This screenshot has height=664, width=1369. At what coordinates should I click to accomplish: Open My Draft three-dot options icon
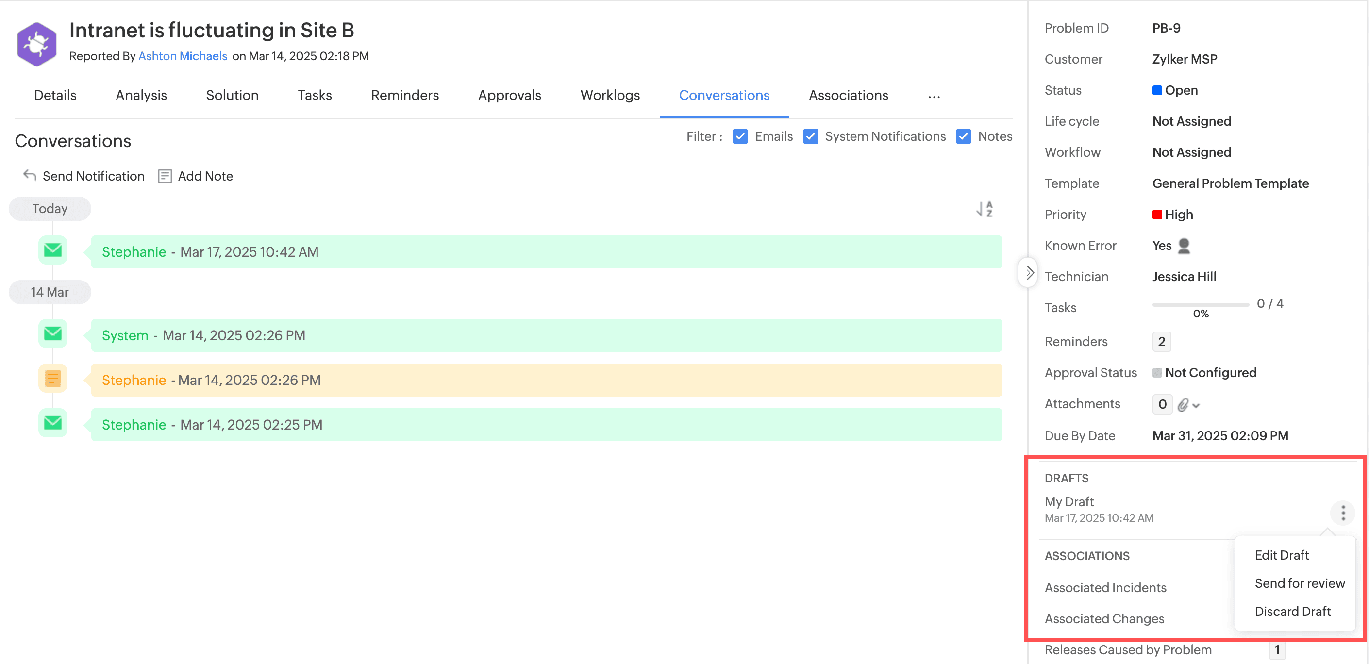[1343, 513]
